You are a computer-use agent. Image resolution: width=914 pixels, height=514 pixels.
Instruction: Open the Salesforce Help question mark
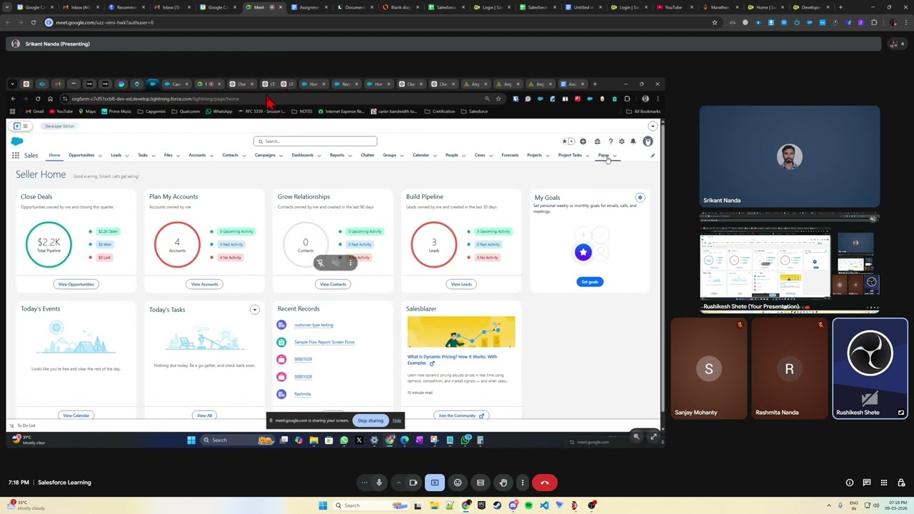click(610, 141)
